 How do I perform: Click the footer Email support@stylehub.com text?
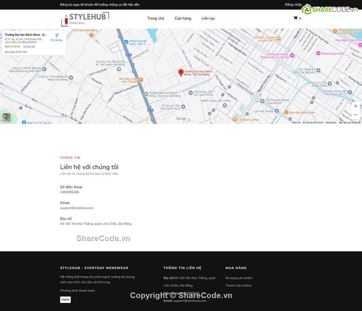point(185,301)
